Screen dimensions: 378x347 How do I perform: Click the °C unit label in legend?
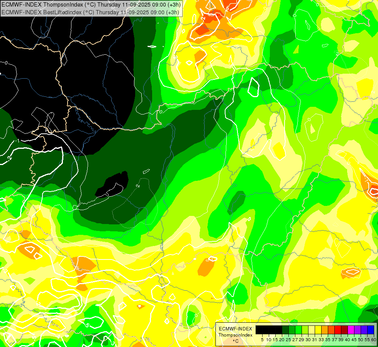[x=236, y=341]
